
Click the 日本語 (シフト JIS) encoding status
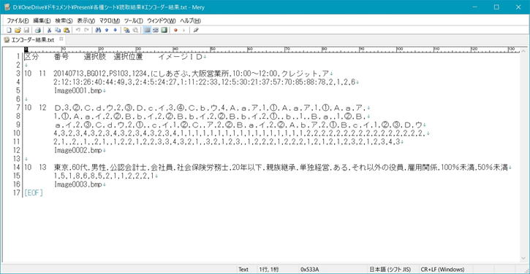click(x=390, y=270)
